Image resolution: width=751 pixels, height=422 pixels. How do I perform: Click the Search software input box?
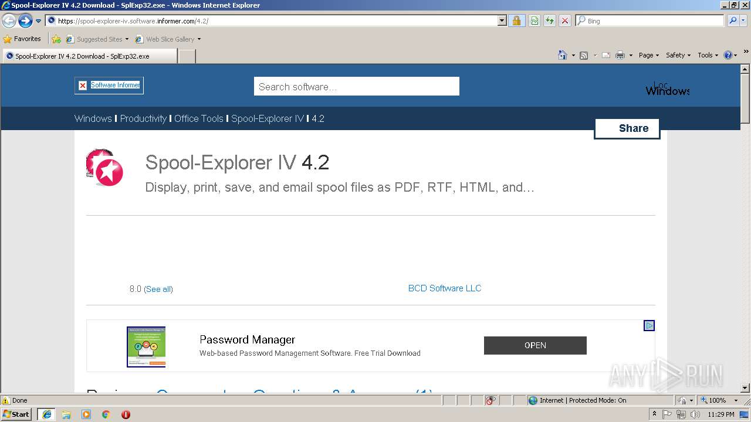[x=356, y=86]
